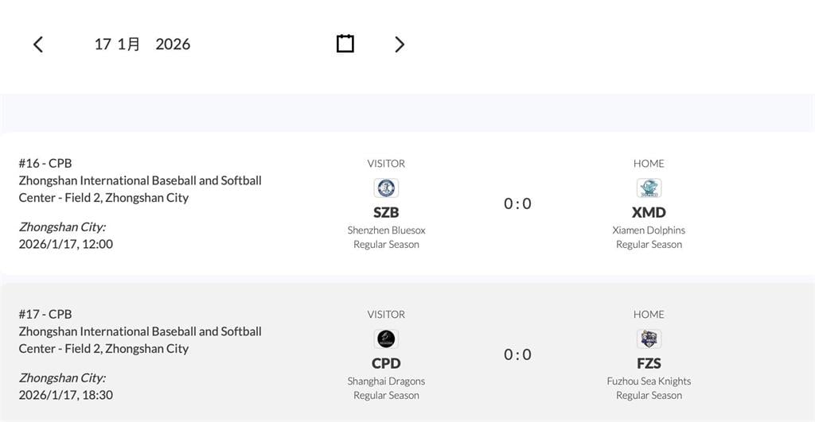
Task: Open game #17 - CPB details
Action: coord(45,314)
